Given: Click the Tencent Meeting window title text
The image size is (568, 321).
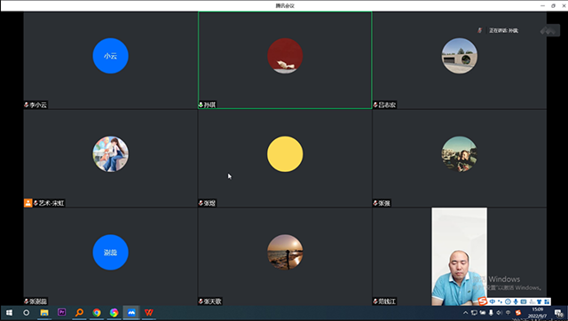Looking at the screenshot, I should pos(285,6).
